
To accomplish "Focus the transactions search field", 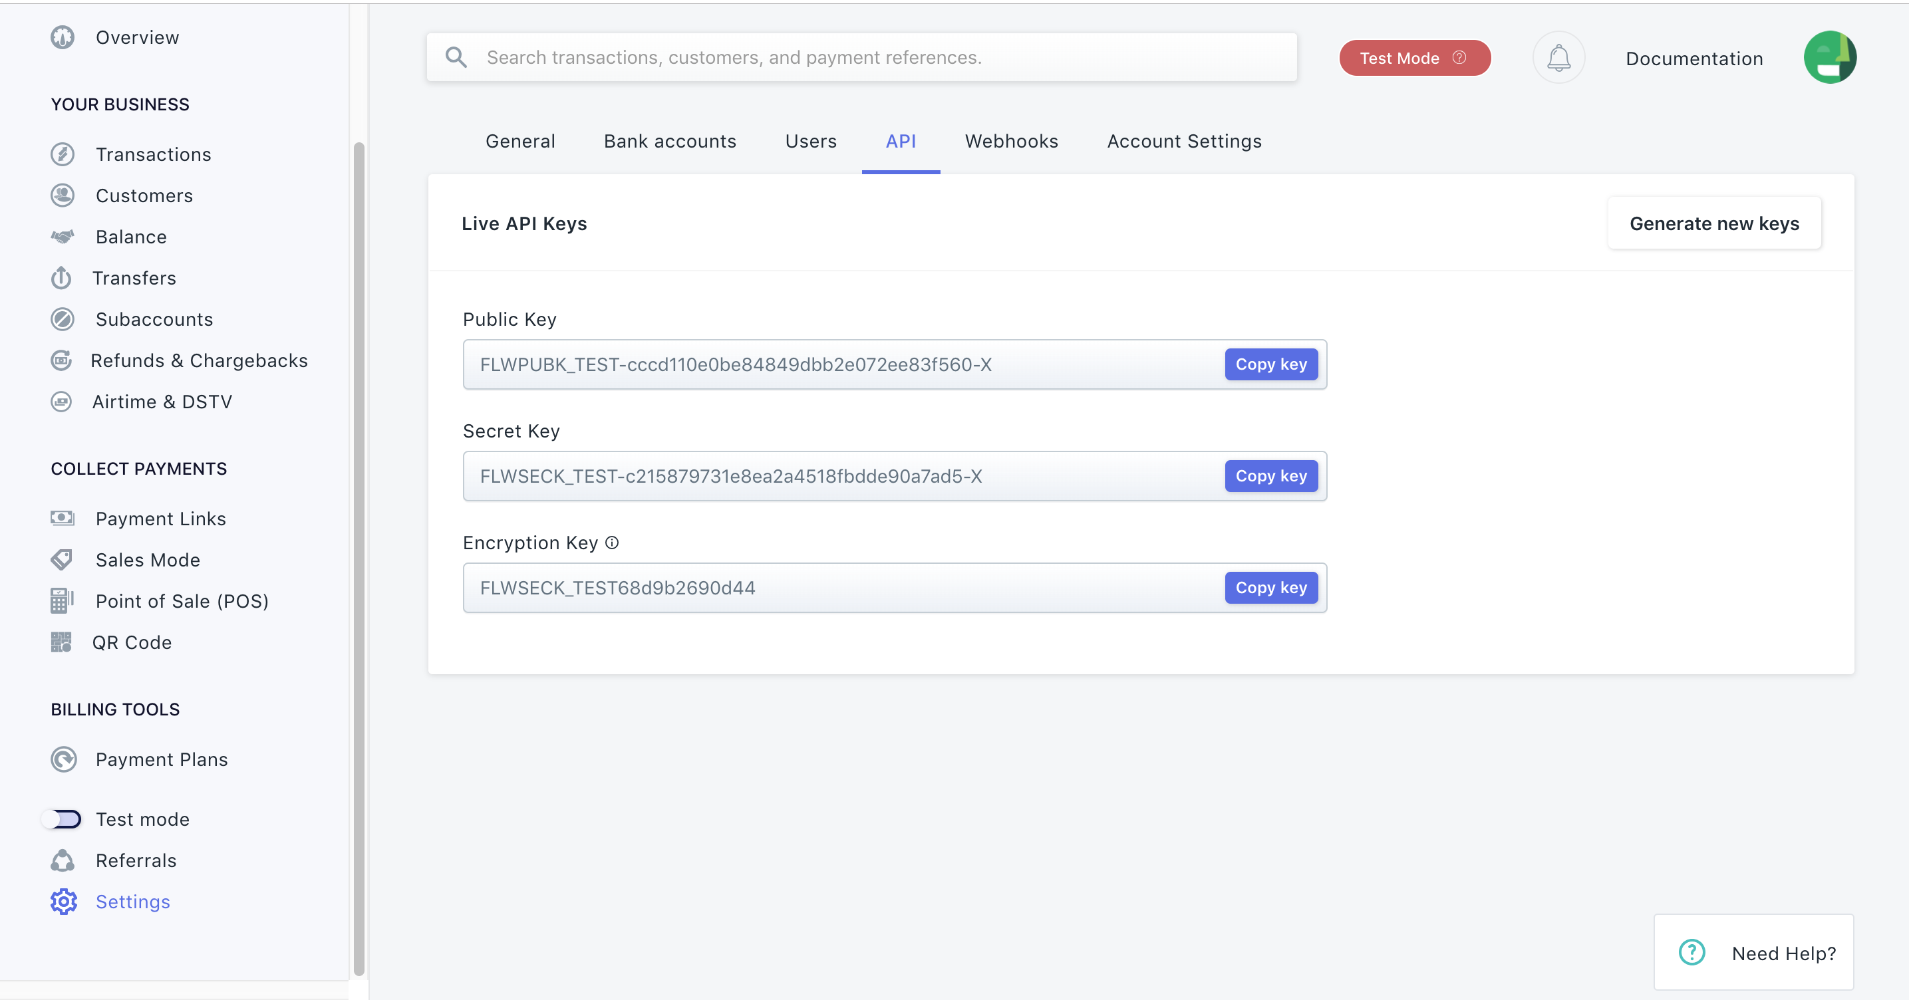I will (x=862, y=57).
